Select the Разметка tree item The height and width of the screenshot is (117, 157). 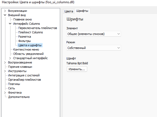(x=25, y=37)
